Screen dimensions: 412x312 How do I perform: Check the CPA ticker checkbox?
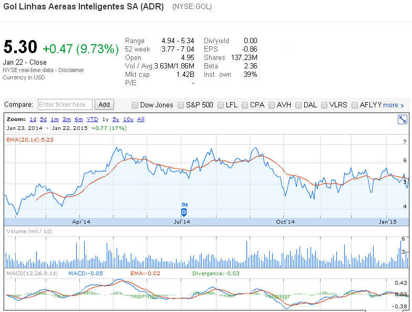(245, 105)
